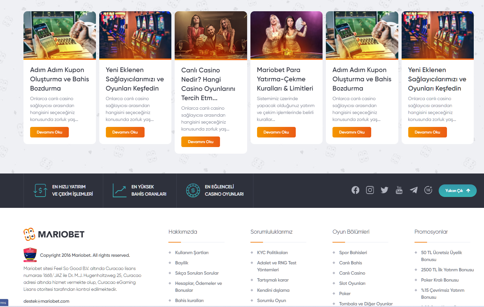Open 2500 TL İlk Yatırım Bonusu link
Screen dimensions: 484x307
[x=447, y=270]
